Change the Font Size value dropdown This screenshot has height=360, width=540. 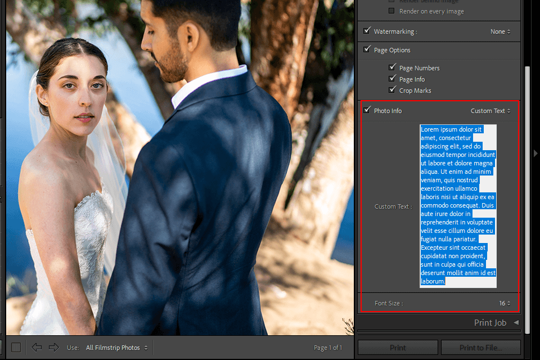(x=505, y=303)
